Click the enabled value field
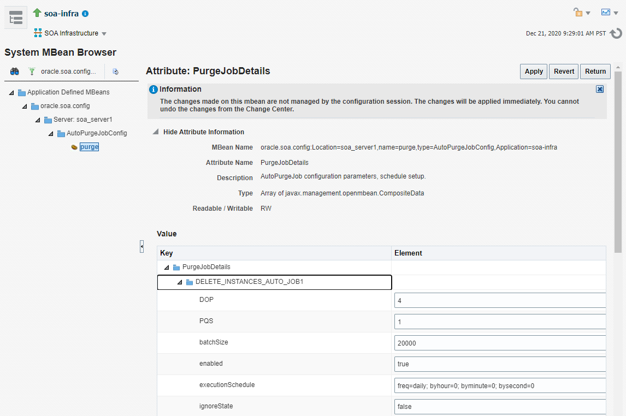 tap(500, 364)
